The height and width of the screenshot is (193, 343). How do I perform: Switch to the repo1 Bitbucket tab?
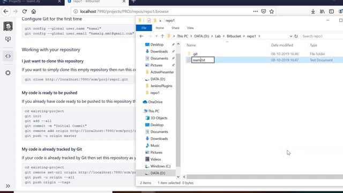point(96,2)
